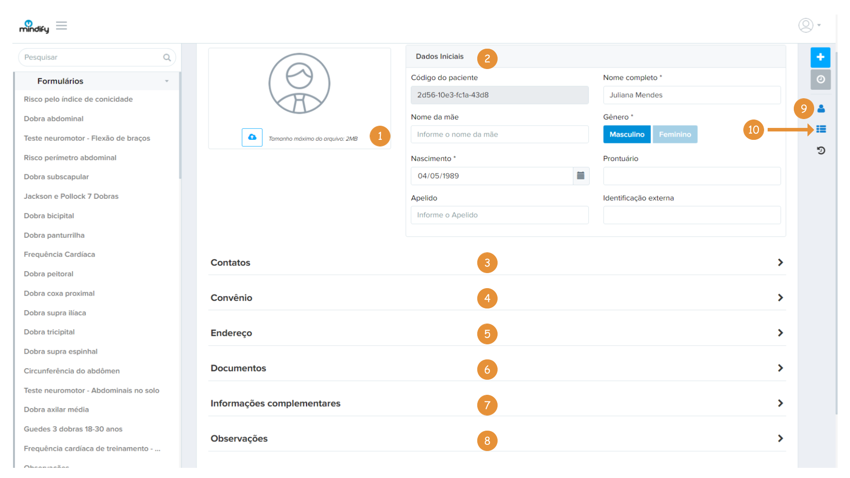
Task: Open Jackson e Pollock 7 Dobras form
Action: [71, 196]
